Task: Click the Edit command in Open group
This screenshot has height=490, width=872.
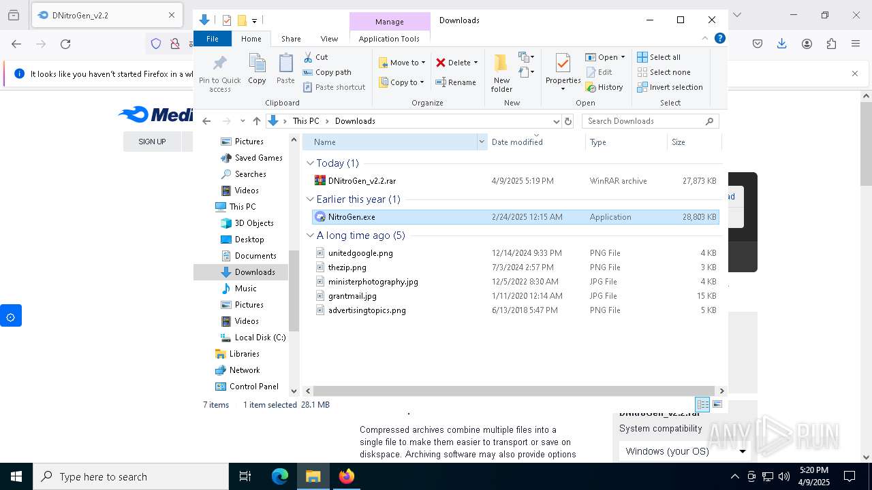Action: point(599,72)
